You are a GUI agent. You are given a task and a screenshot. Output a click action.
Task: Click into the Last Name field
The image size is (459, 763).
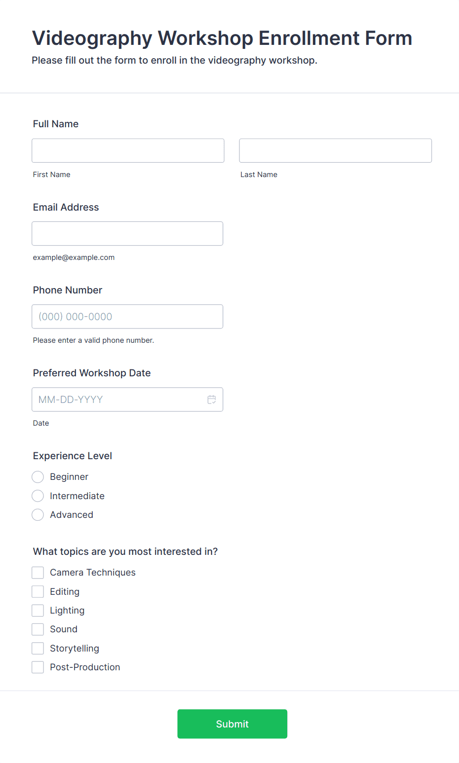pos(336,150)
